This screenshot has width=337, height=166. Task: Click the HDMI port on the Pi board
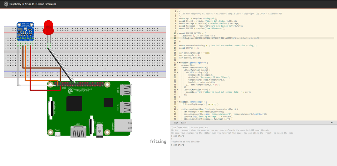[78, 131]
